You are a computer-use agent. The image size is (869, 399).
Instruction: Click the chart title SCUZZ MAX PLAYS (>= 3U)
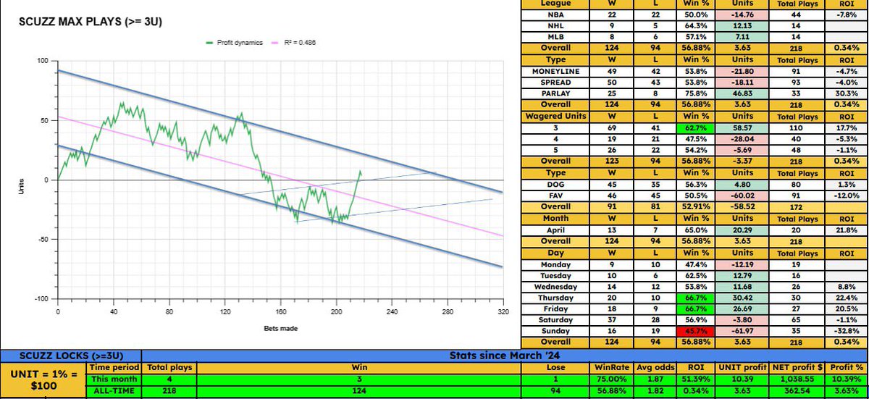[90, 23]
